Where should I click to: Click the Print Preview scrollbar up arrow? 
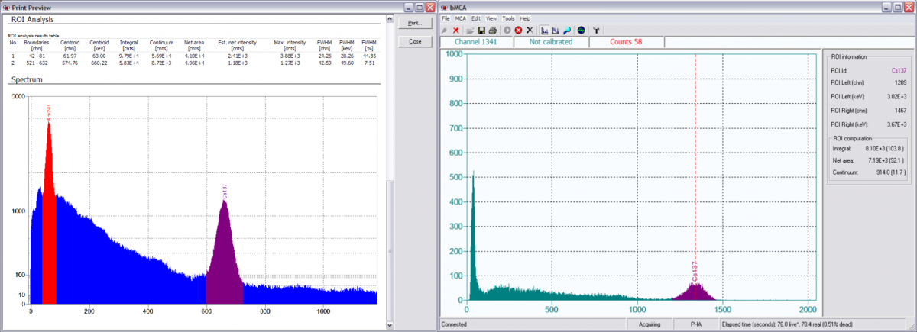tap(390, 18)
